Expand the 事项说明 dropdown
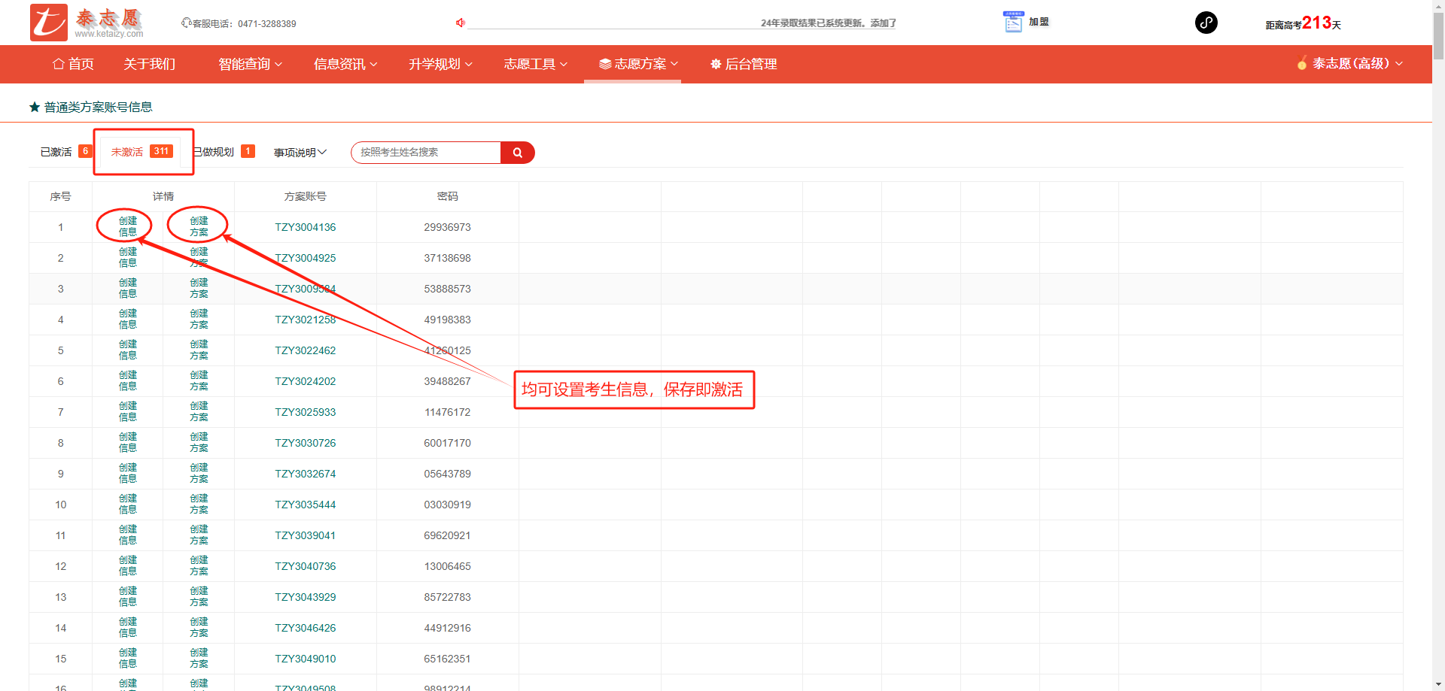Image resolution: width=1445 pixels, height=691 pixels. click(x=300, y=153)
